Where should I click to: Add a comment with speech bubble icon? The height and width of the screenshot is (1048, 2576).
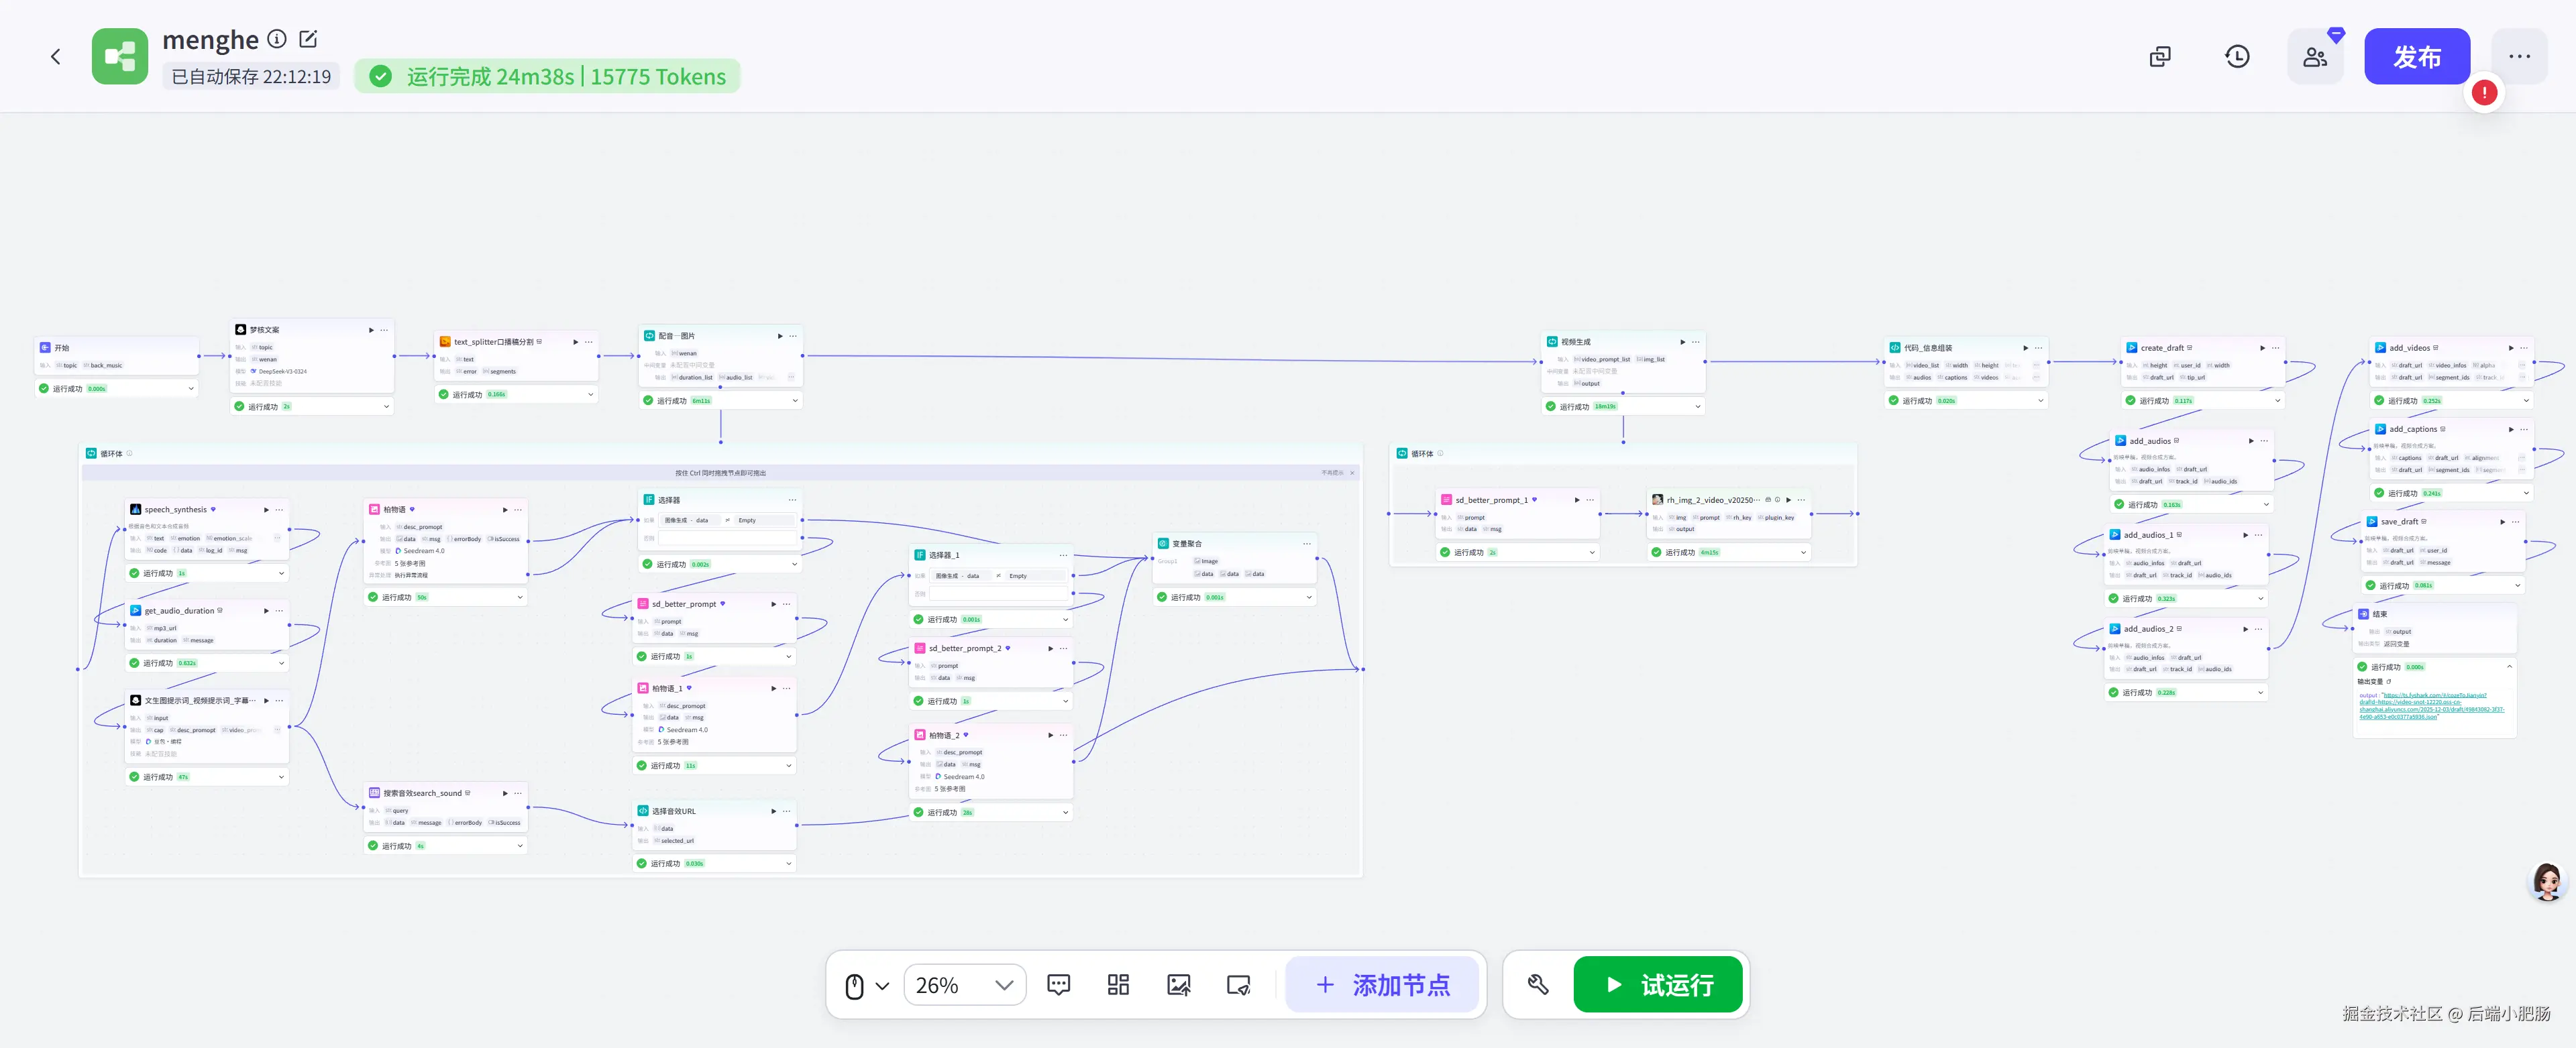click(1058, 985)
